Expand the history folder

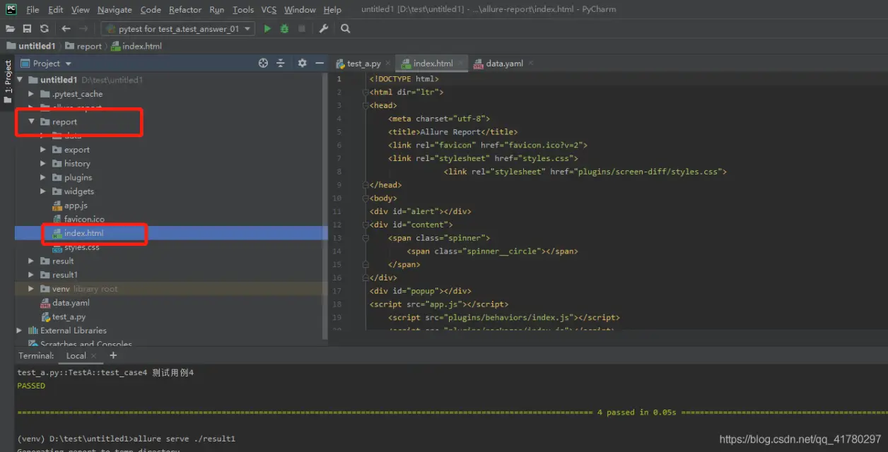[x=43, y=163]
